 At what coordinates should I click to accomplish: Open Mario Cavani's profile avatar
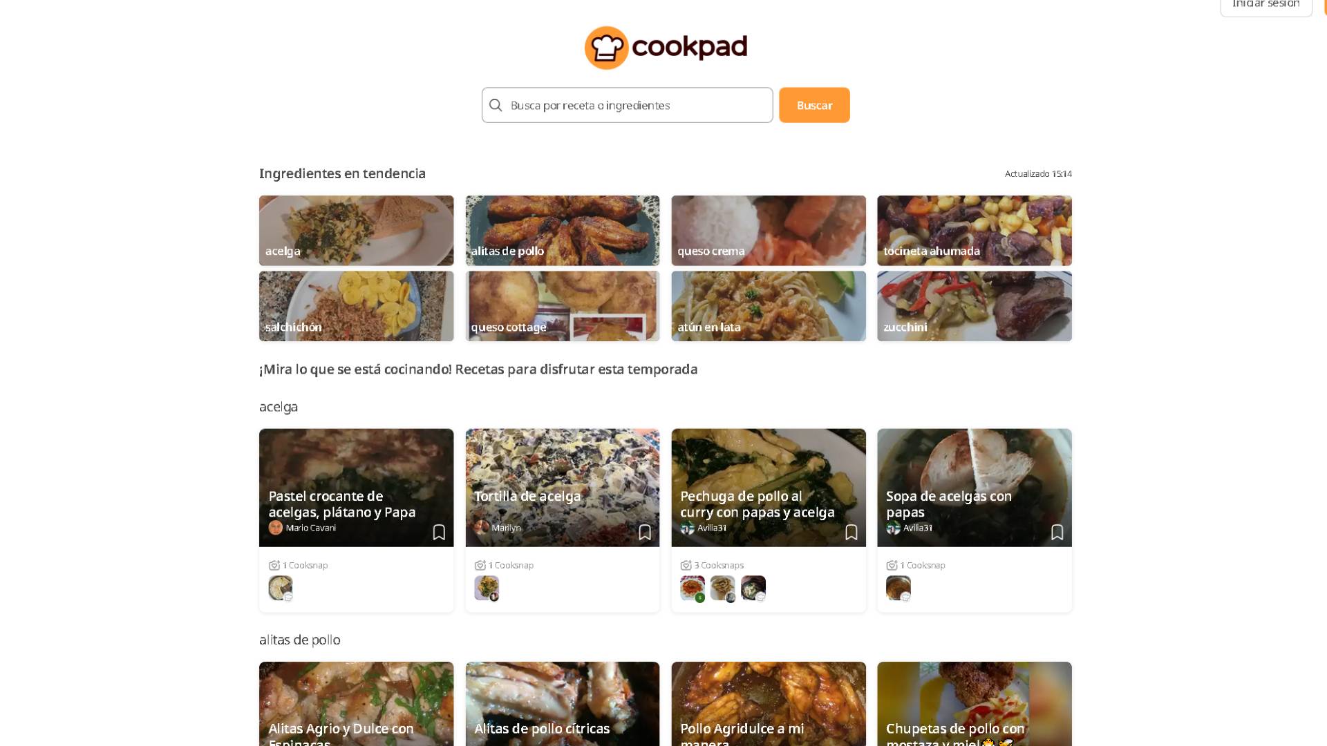pyautogui.click(x=276, y=528)
